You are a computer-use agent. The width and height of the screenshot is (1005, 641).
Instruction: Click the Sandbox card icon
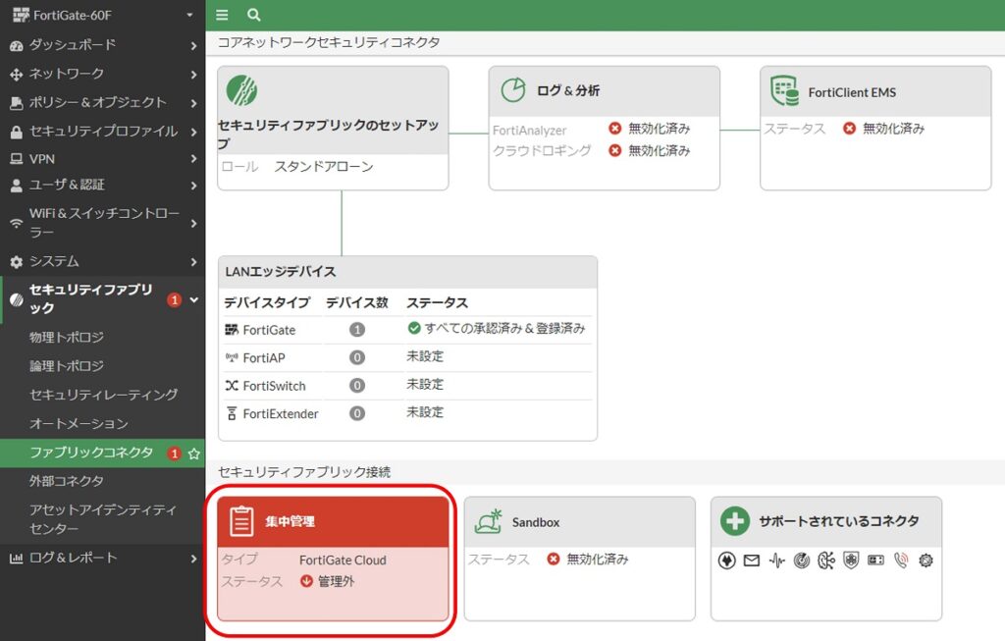[489, 521]
